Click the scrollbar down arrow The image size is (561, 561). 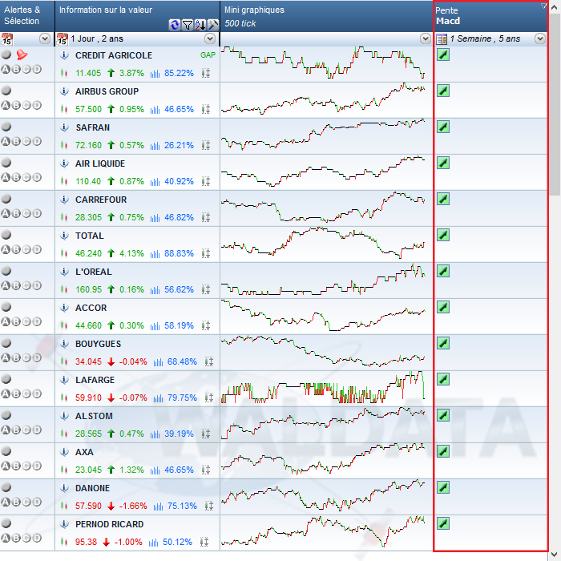555,555
